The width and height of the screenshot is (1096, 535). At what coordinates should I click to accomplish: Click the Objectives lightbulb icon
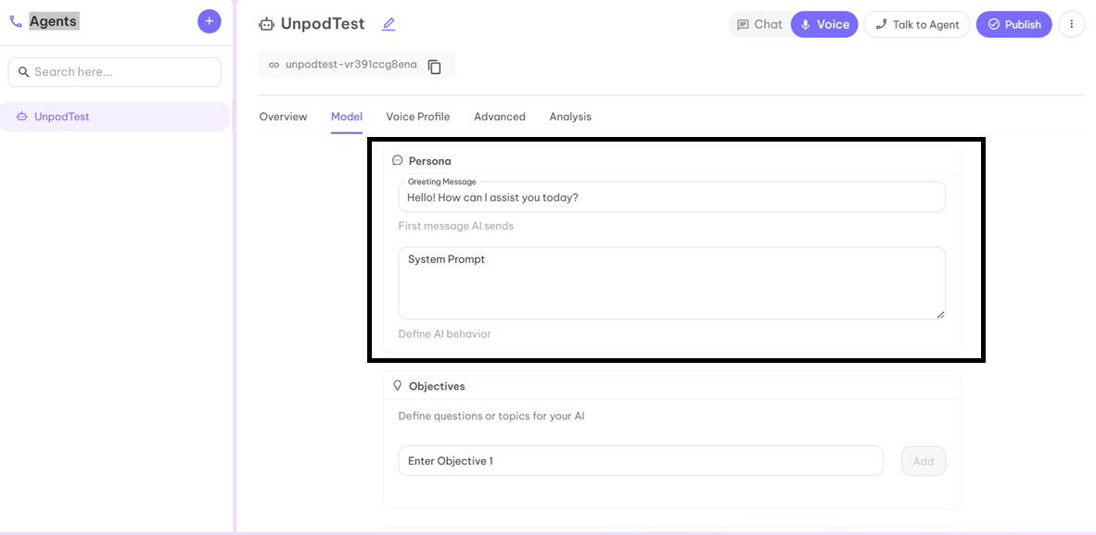point(398,386)
